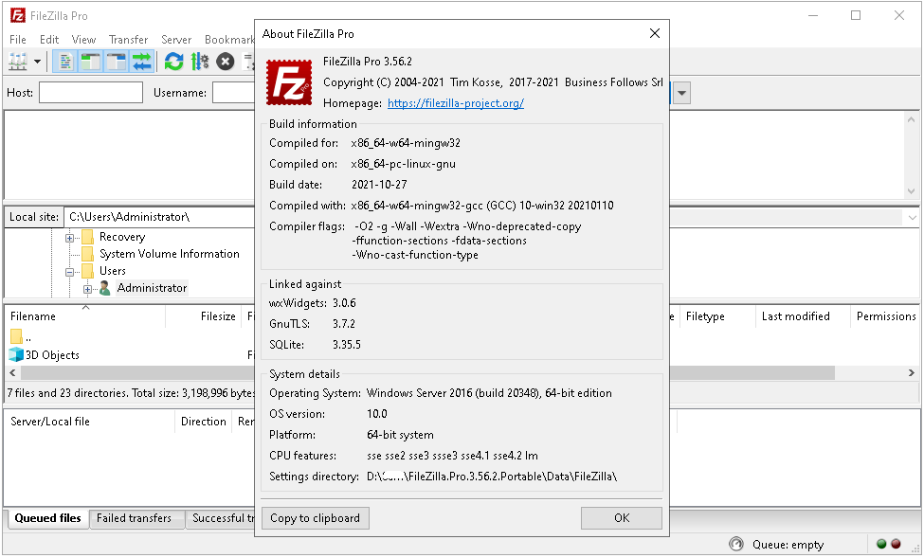
Task: Open the File menu
Action: tap(18, 40)
